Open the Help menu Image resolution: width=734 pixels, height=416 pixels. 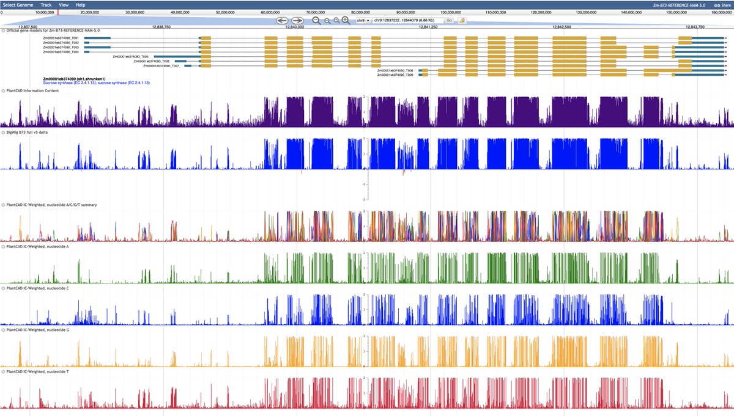click(80, 4)
